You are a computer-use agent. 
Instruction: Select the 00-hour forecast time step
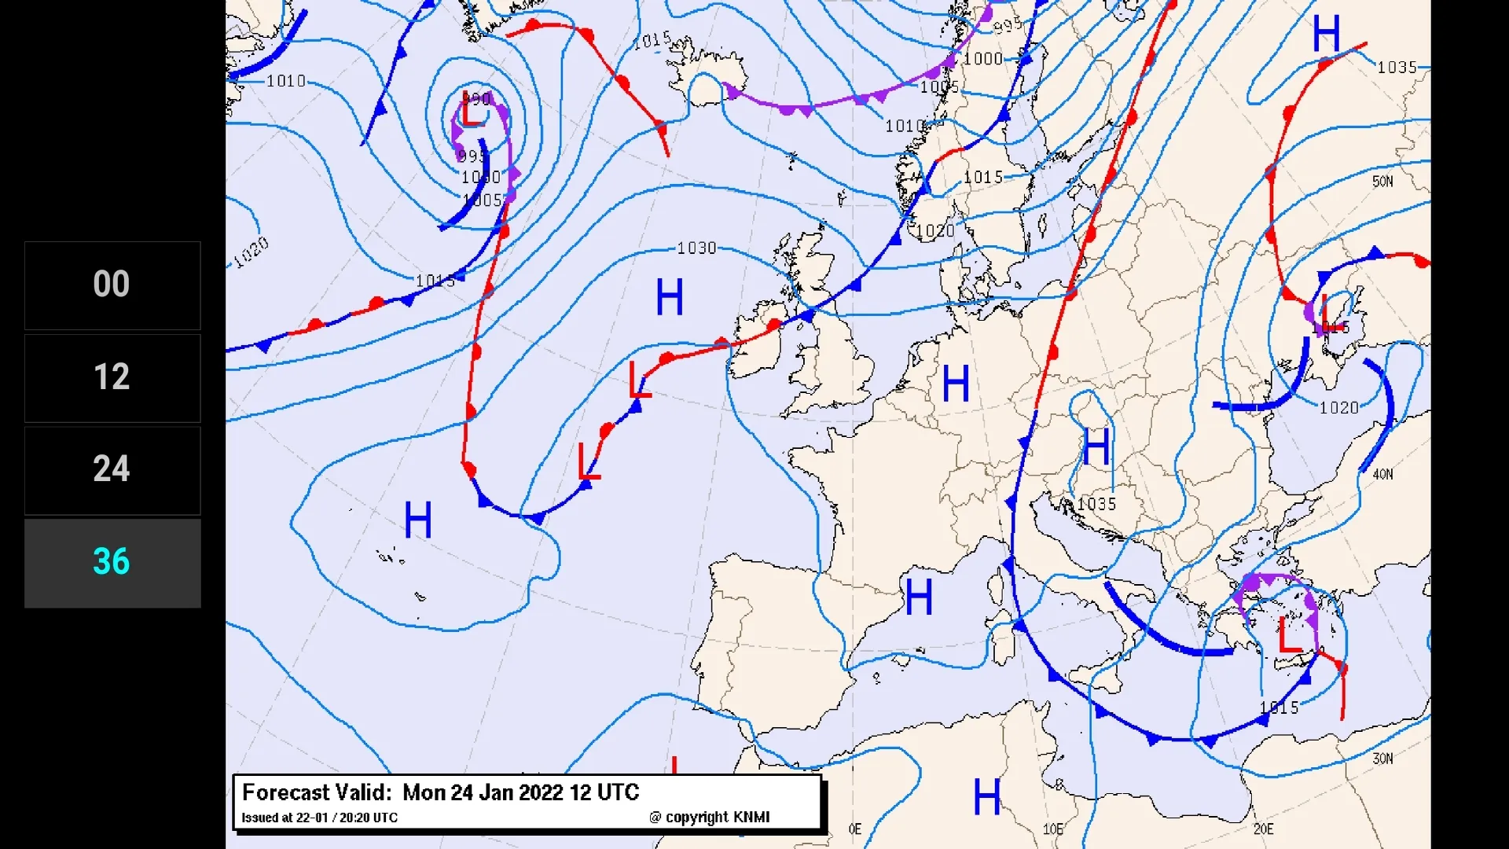(x=112, y=284)
